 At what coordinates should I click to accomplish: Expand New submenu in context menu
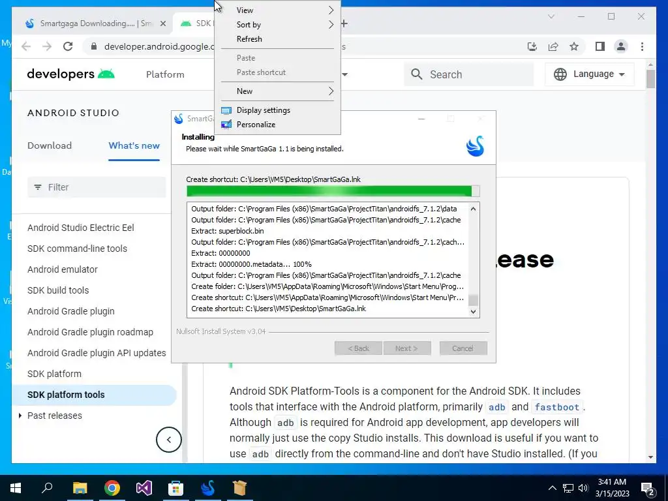point(277,91)
